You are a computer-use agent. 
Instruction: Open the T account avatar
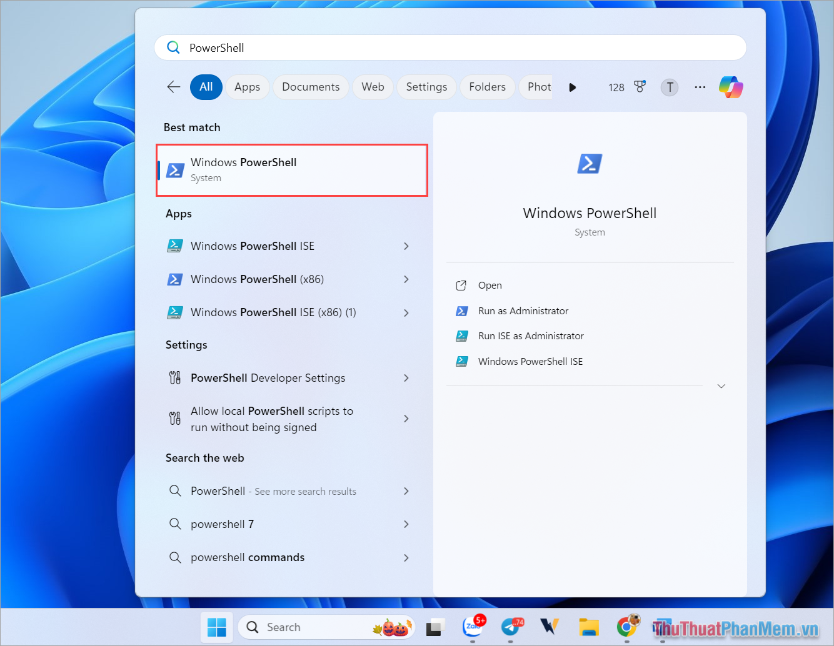click(x=670, y=87)
